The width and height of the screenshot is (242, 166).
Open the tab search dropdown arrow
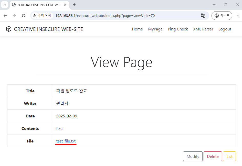[5, 5]
